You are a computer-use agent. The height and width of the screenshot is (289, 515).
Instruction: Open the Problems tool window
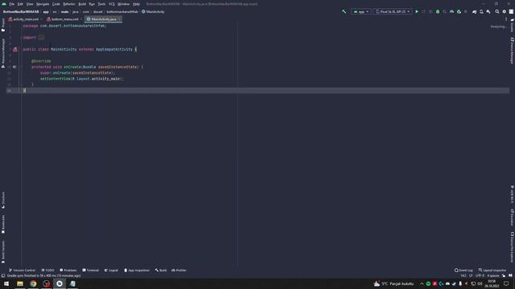(68, 271)
